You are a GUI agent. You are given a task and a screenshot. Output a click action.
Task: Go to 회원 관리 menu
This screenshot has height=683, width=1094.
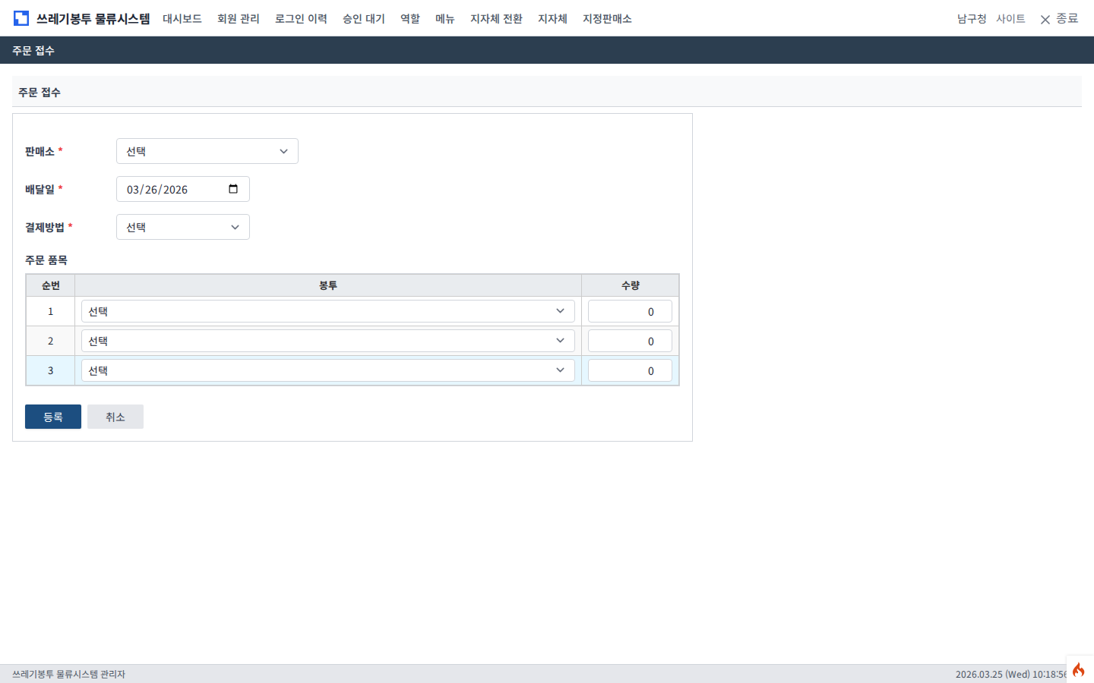tap(238, 18)
